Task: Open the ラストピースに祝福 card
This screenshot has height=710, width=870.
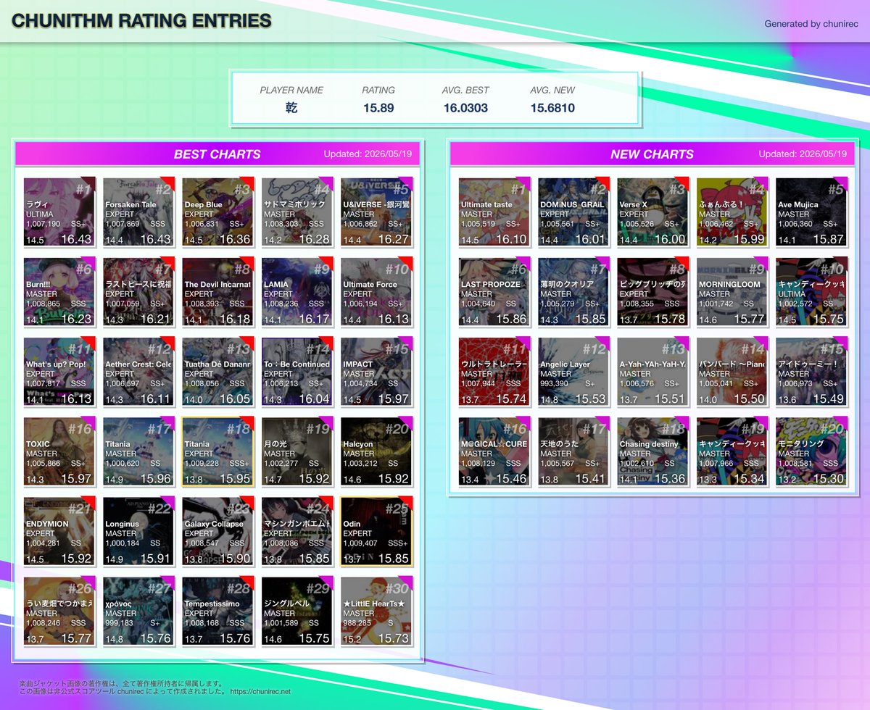Action: click(139, 291)
